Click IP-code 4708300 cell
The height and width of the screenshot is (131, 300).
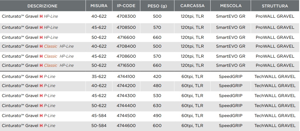coord(126,16)
